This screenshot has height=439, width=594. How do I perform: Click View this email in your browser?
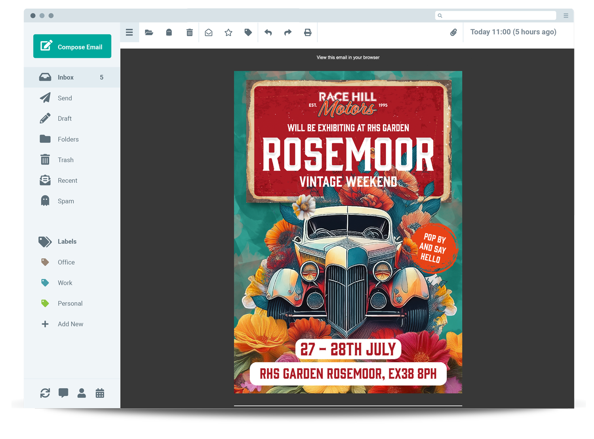click(348, 58)
